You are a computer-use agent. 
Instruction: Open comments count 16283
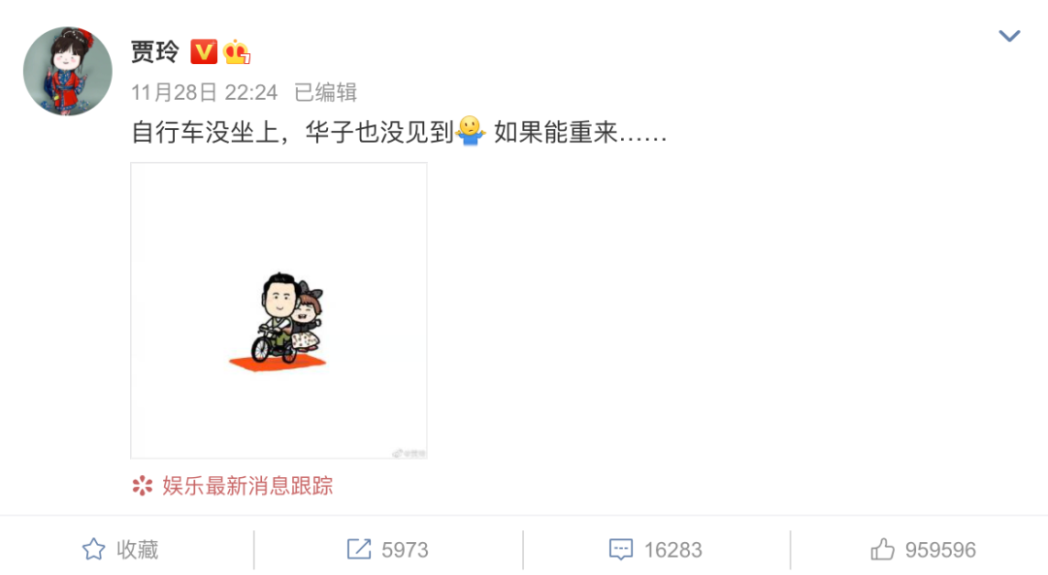[x=673, y=550]
